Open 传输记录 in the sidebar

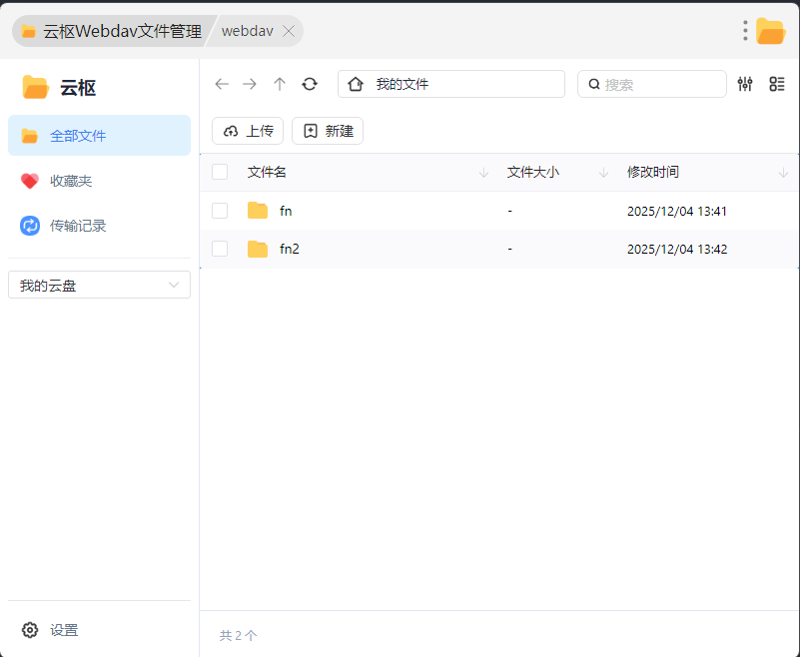(78, 226)
